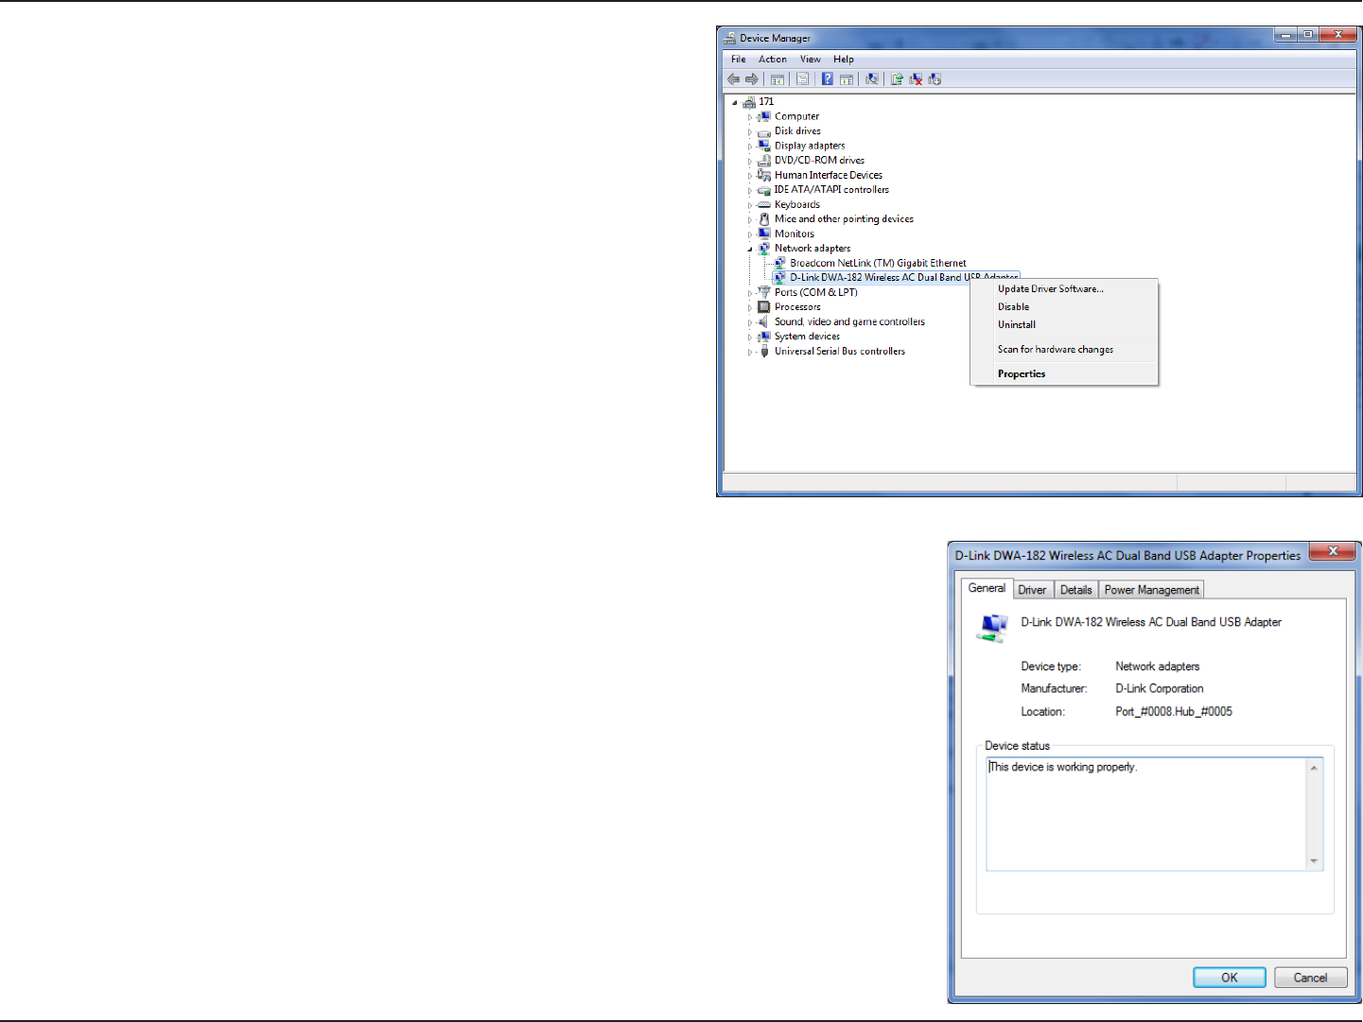Expand the Computer node
Viewport: 1363px width, 1022px height.
click(750, 117)
